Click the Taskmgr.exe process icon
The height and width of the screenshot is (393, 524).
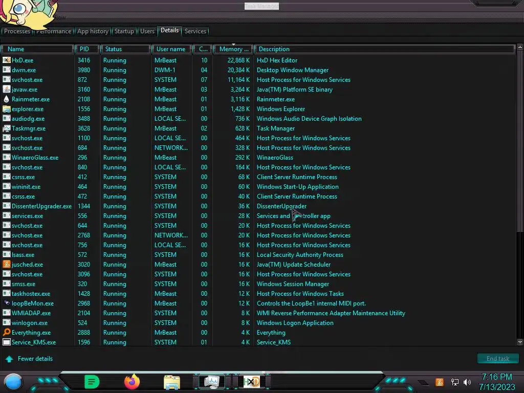pyautogui.click(x=6, y=128)
